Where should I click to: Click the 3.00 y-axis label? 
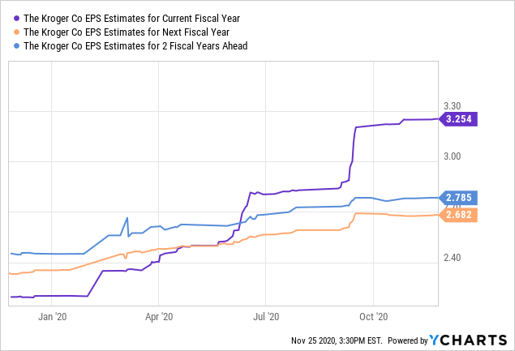451,156
